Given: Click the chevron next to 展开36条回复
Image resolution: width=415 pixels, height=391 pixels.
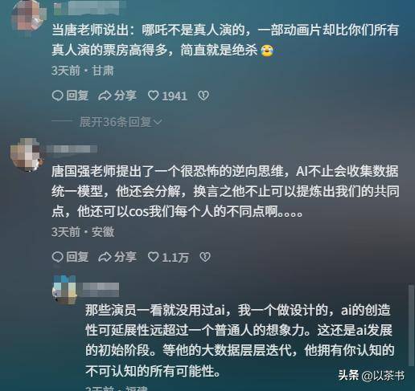Looking at the screenshot, I should click(158, 122).
